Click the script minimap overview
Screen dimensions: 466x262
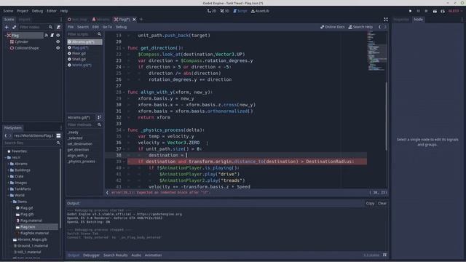pos(376,50)
